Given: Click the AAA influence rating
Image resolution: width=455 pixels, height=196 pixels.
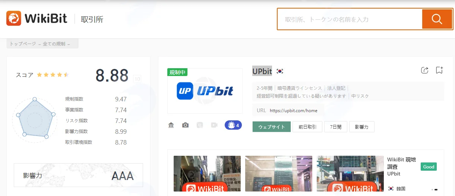Looking at the screenshot, I should point(123,176).
